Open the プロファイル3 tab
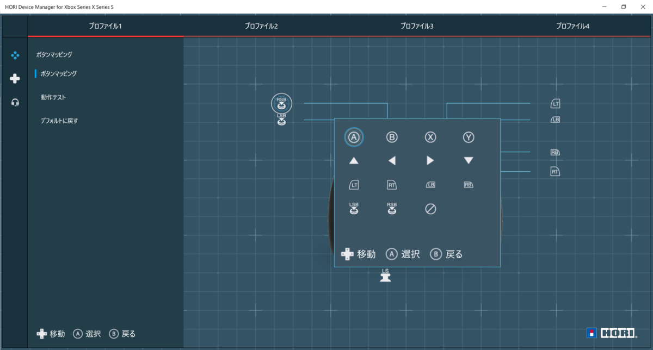Viewport: 653px width, 350px height. click(x=417, y=26)
